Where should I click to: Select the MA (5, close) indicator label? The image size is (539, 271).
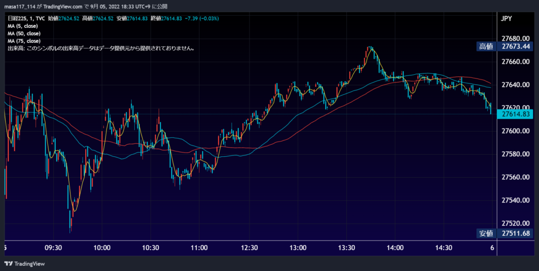coord(23,26)
